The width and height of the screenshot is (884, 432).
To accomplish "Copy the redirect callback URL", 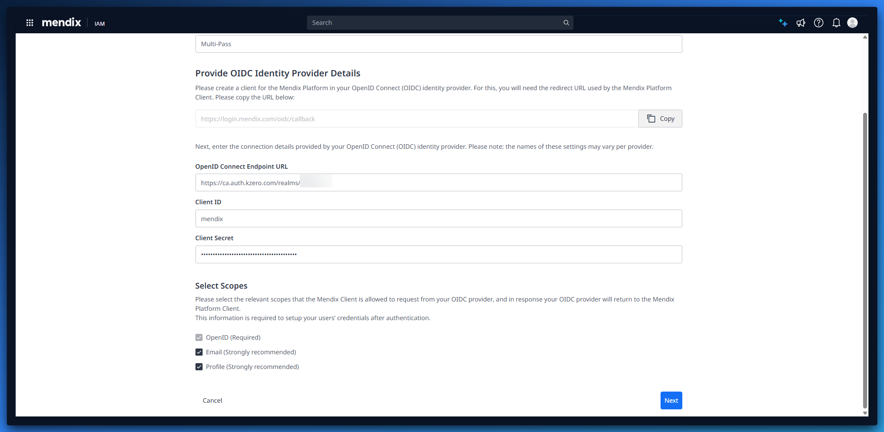I will [660, 119].
